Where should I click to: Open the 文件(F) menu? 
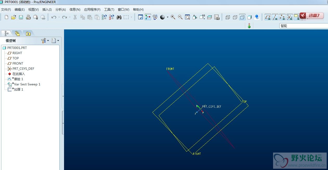[6, 10]
